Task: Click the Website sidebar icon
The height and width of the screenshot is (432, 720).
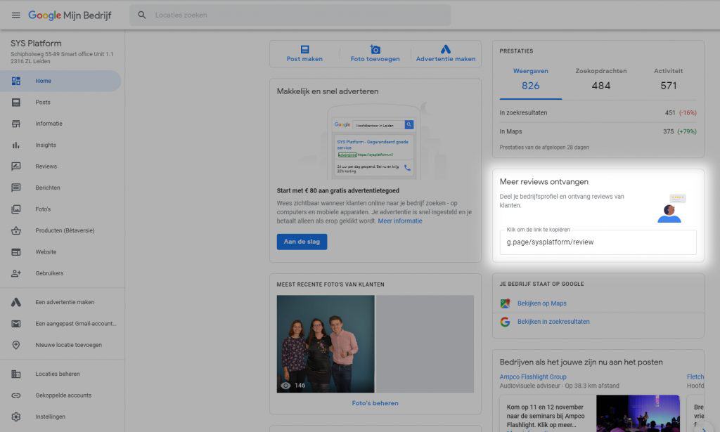Action: click(16, 251)
